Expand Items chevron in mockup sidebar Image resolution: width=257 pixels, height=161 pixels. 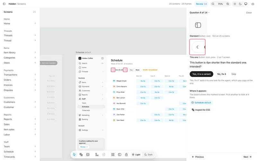(x=102, y=82)
